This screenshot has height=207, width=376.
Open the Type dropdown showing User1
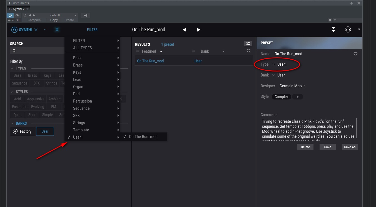(x=280, y=64)
